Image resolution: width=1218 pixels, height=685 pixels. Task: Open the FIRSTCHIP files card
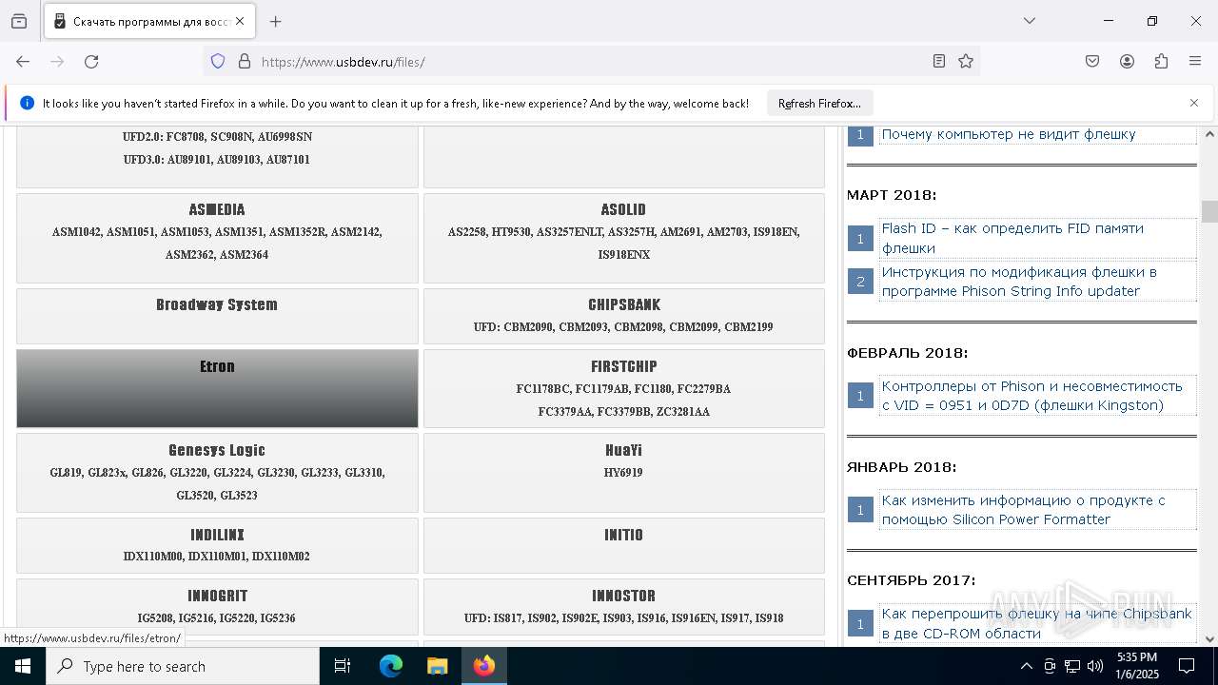623,388
